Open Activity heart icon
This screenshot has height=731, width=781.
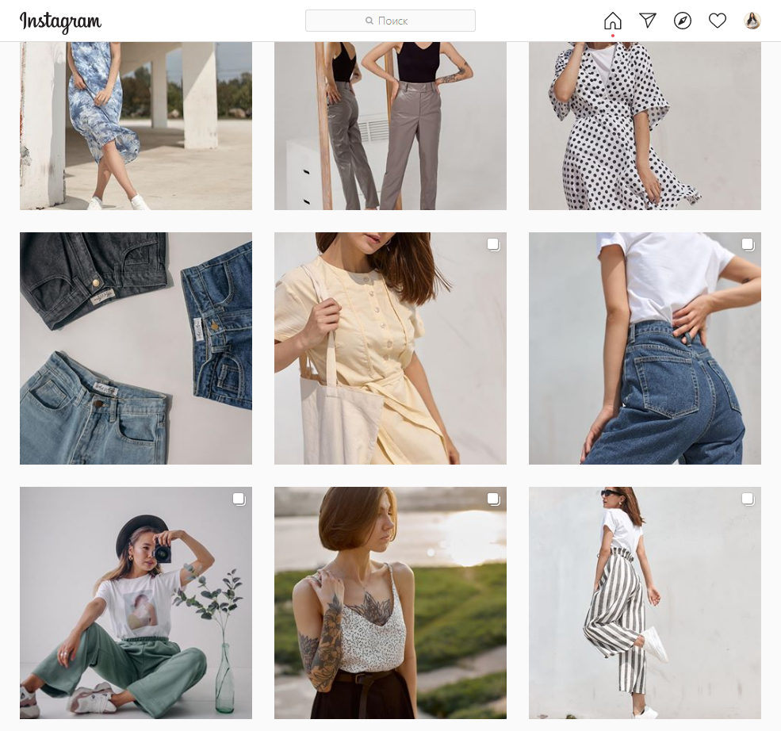(718, 21)
